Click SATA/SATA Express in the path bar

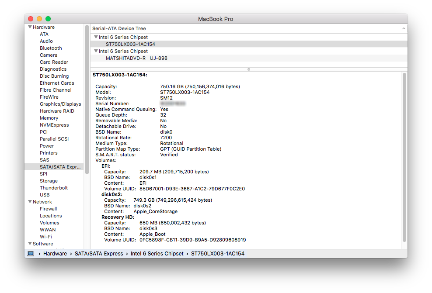99,254
